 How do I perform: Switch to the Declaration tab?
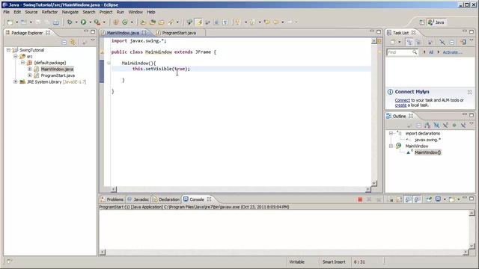(166, 200)
